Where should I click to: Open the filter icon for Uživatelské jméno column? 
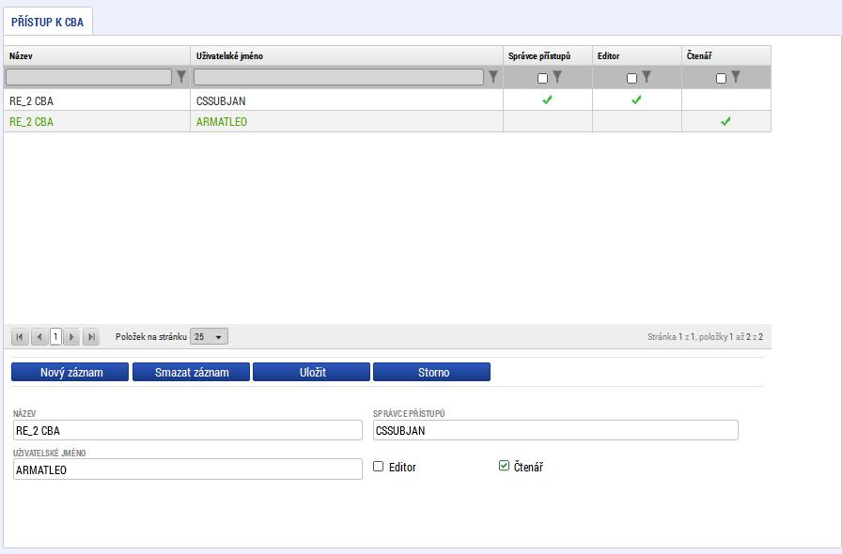click(x=493, y=77)
